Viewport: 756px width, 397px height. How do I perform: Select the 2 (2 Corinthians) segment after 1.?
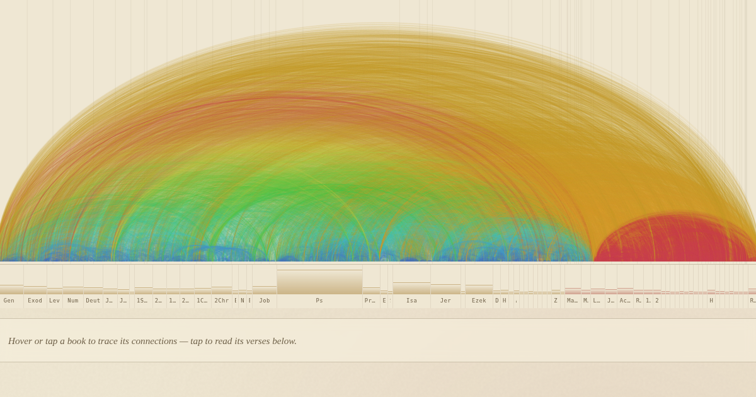coord(657,286)
